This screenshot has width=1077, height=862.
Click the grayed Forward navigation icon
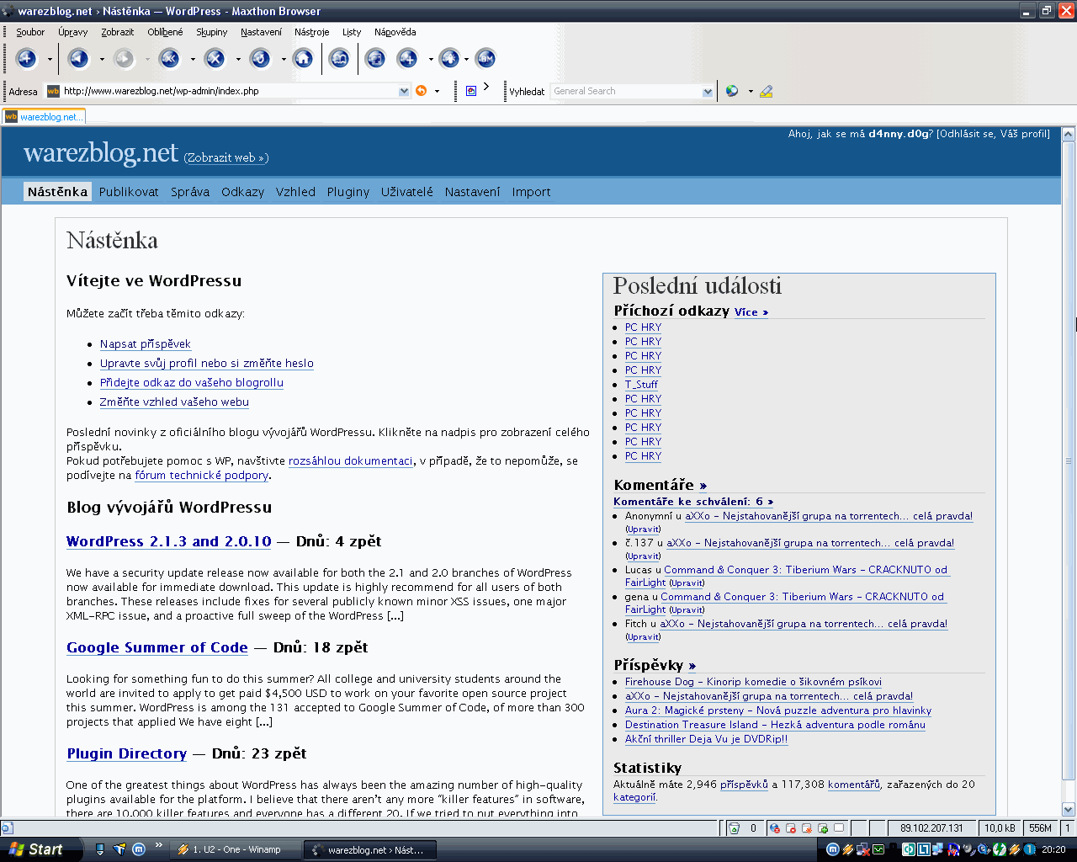tap(124, 59)
